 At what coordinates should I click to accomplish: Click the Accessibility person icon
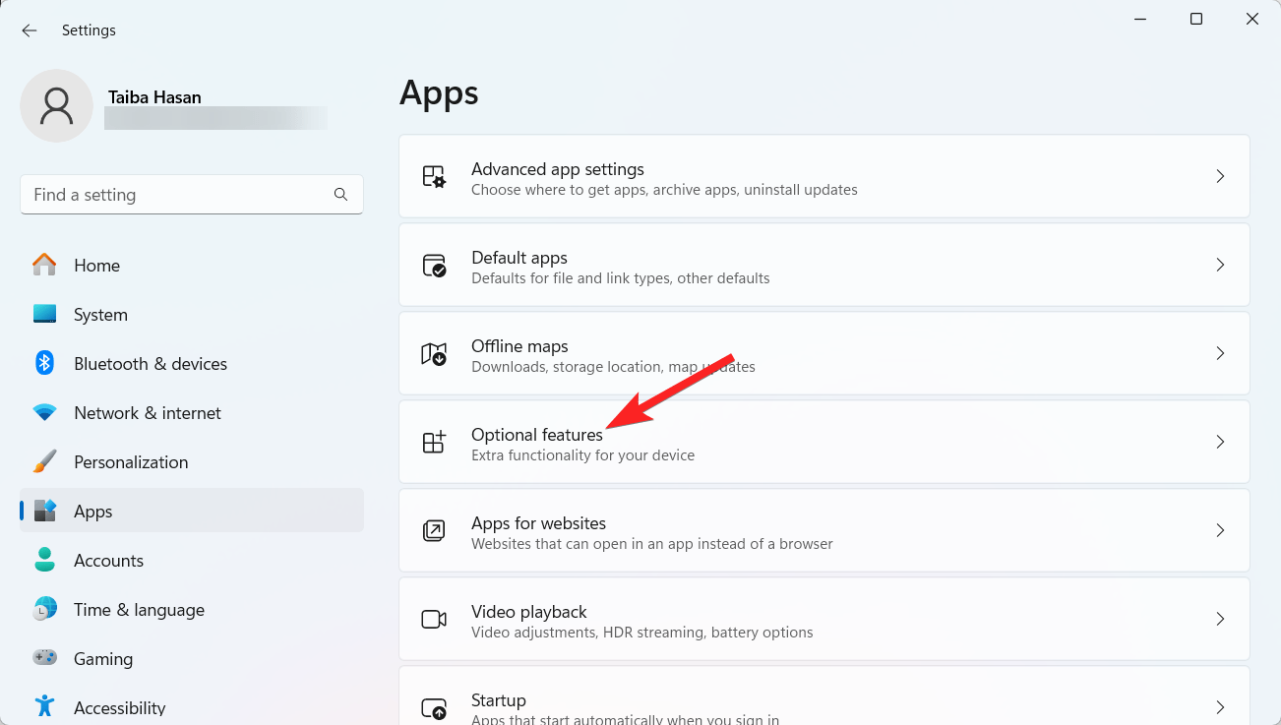coord(44,705)
